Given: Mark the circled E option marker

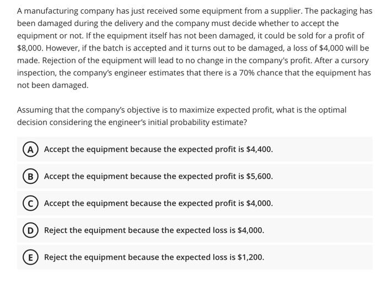Looking at the screenshot, I should click(30, 258).
